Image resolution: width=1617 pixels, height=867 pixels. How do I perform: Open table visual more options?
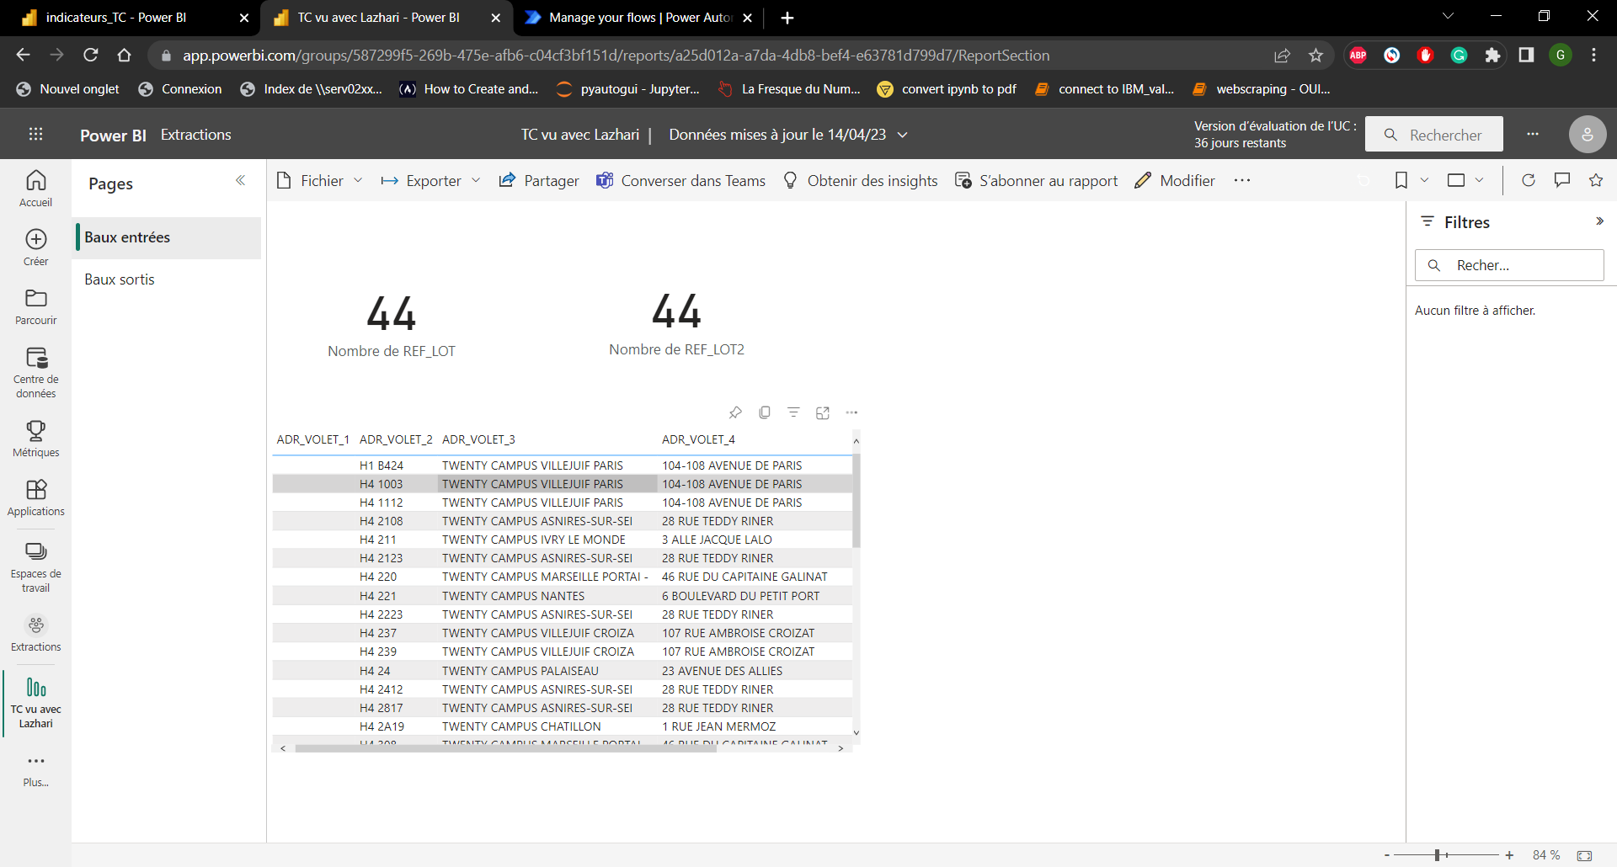[x=851, y=412]
